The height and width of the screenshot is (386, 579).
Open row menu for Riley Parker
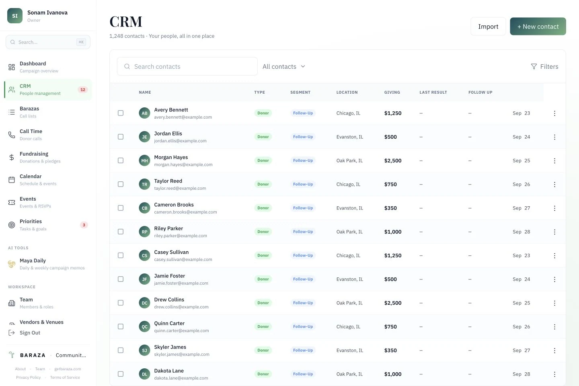554,232
